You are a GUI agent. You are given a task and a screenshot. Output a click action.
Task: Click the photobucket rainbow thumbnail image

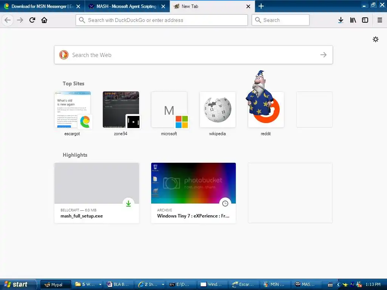[193, 183]
